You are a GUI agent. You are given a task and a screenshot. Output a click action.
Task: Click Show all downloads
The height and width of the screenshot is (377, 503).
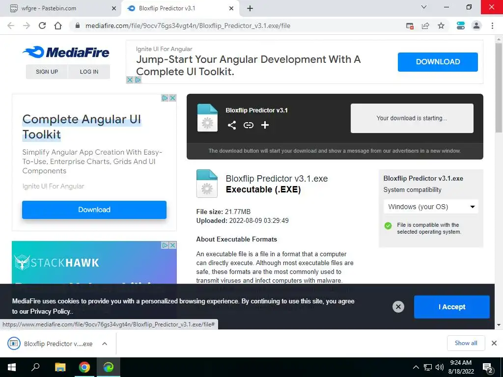click(466, 343)
